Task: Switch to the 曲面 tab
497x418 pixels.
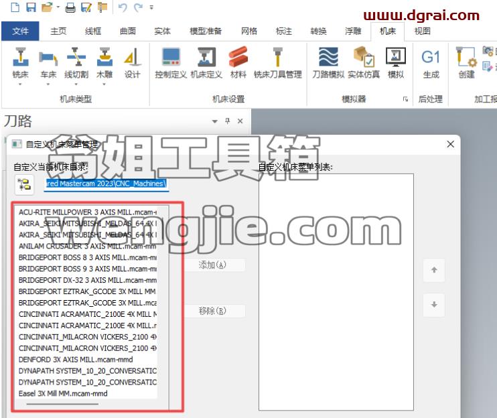Action: [128, 31]
